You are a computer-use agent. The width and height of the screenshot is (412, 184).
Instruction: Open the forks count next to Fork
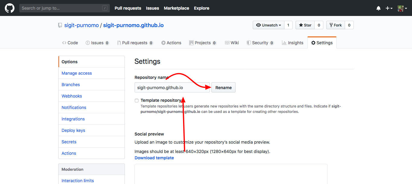349,25
